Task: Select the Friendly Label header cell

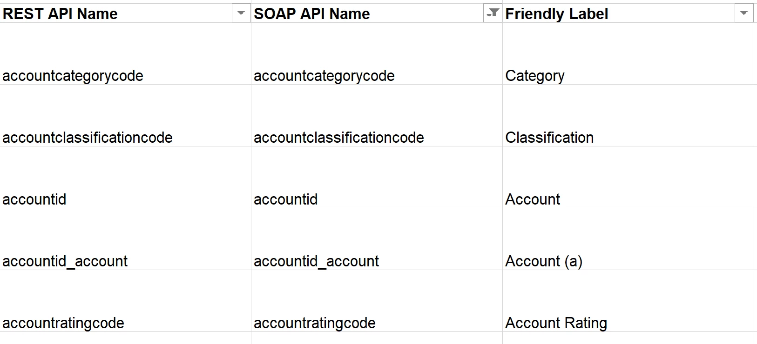Action: point(628,13)
